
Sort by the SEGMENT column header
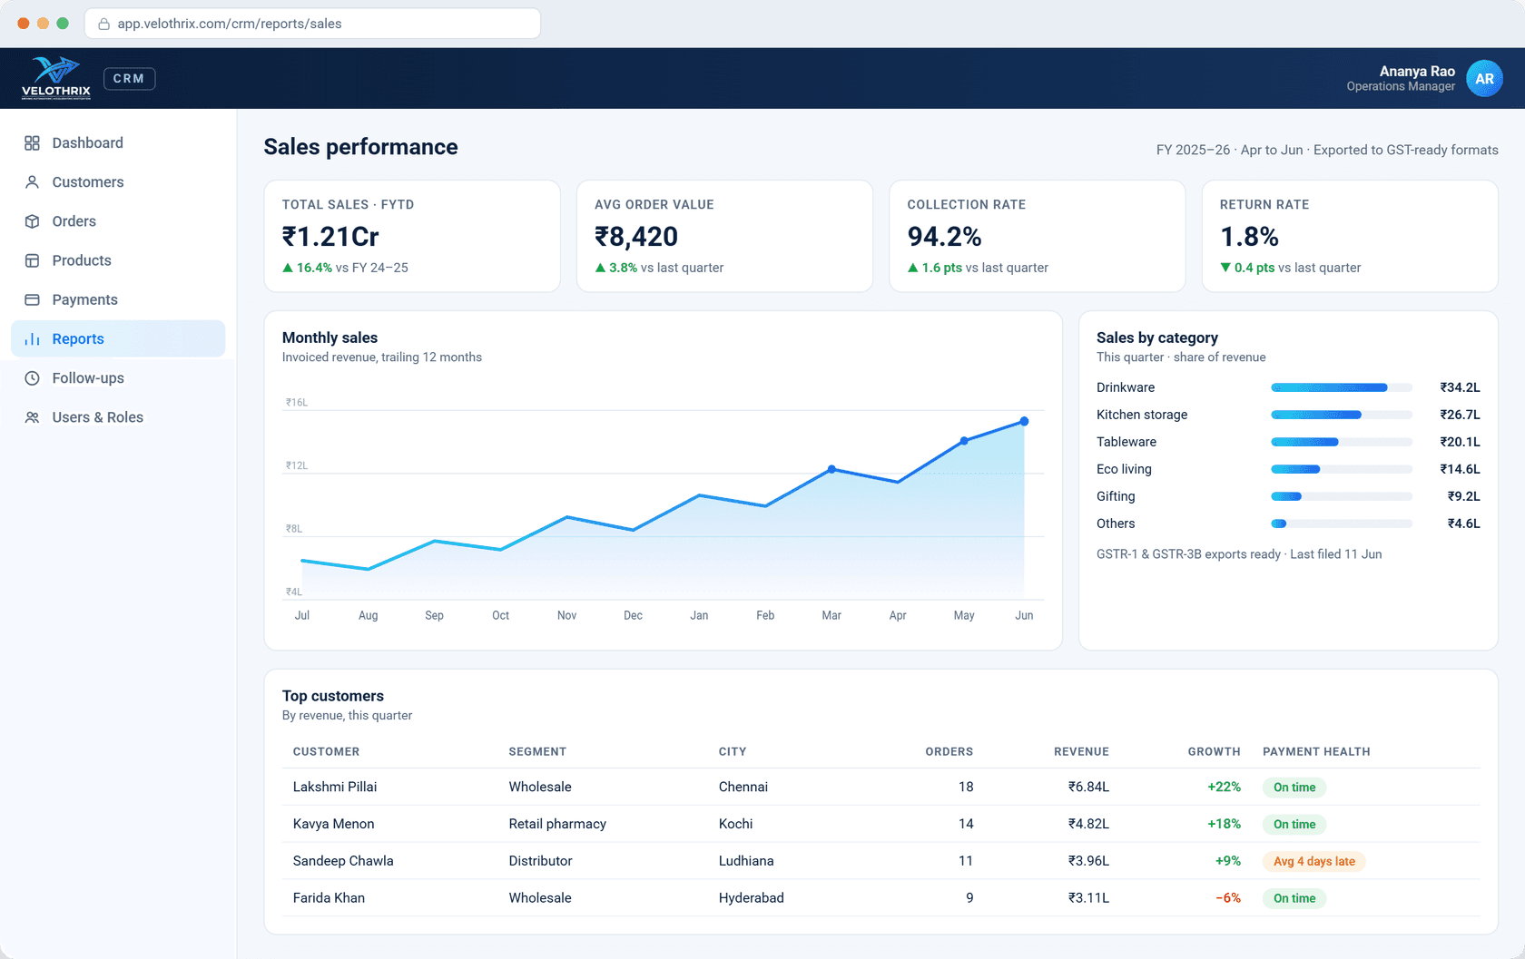point(537,752)
